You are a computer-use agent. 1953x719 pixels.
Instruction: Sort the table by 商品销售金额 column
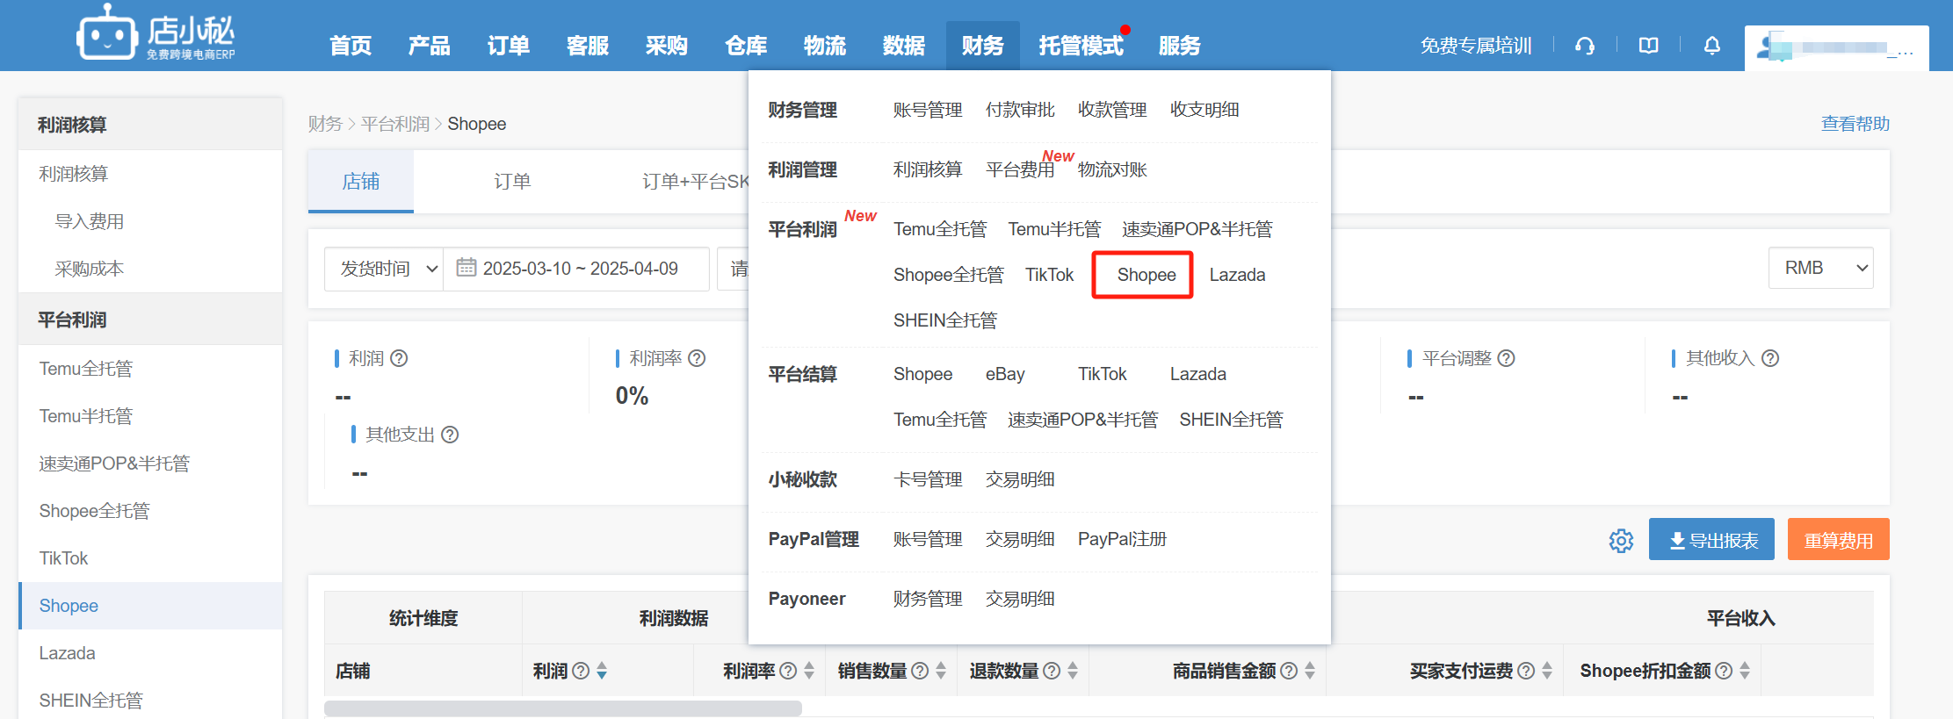(x=1310, y=671)
